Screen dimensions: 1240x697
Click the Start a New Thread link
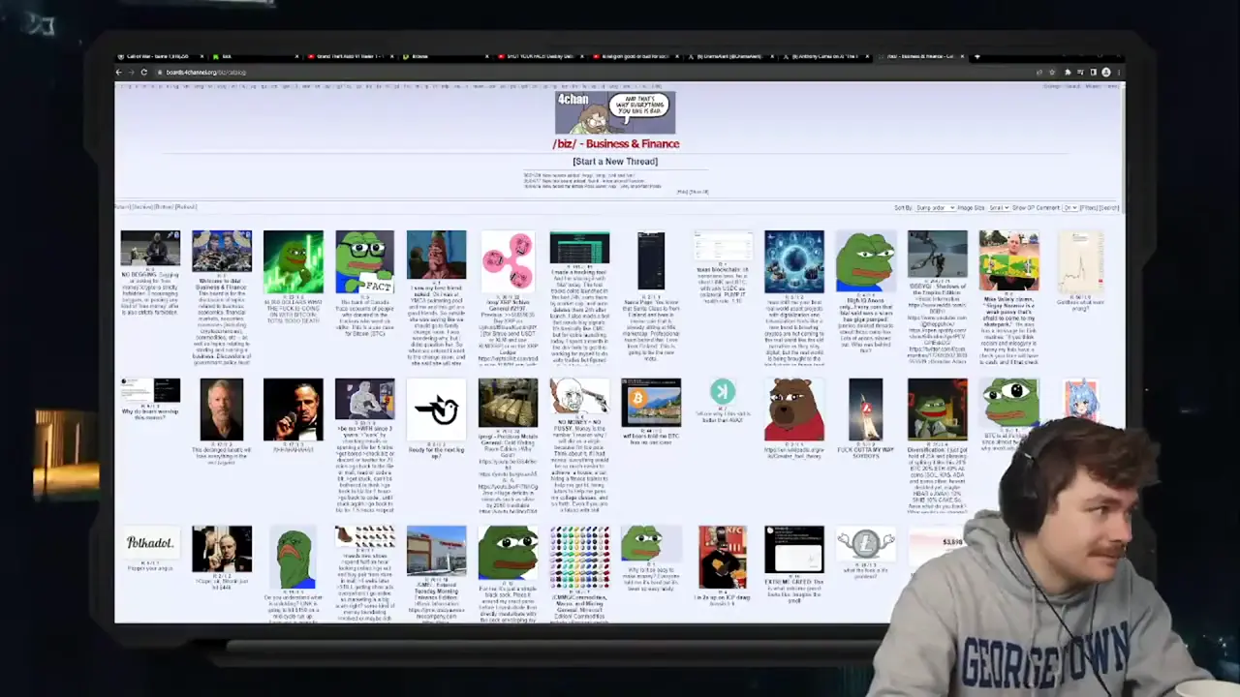[614, 162]
